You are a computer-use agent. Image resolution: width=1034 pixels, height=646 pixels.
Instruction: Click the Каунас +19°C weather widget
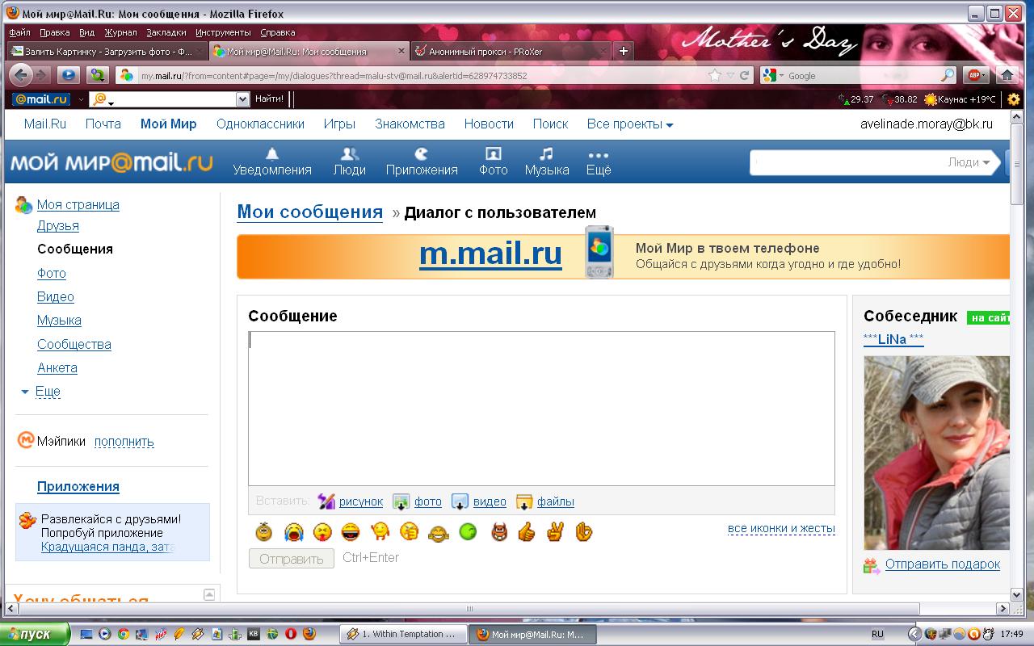point(960,99)
